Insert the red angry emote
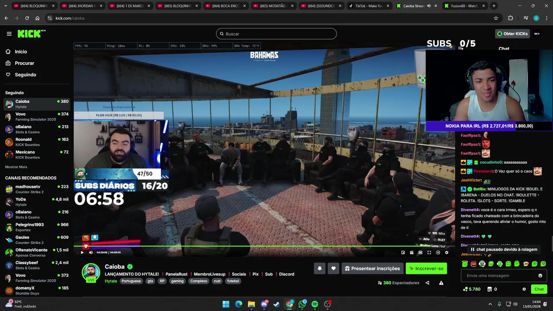Image resolution: width=553 pixels, height=311 pixels. tap(474, 263)
